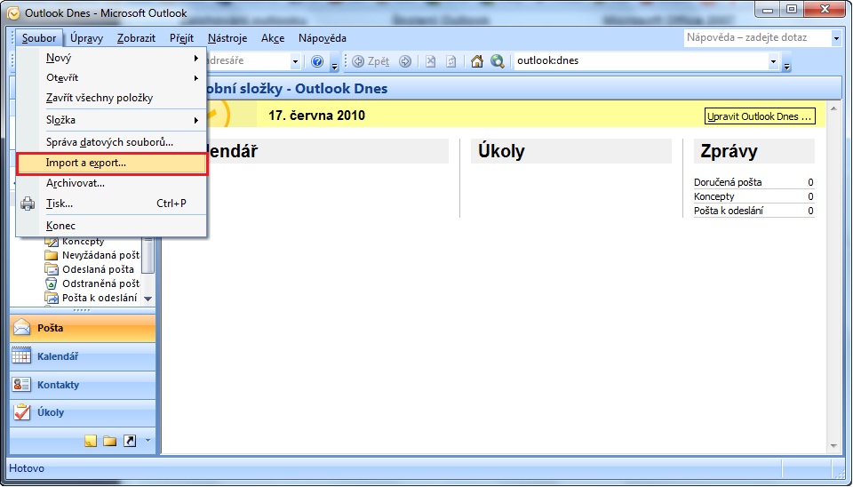Click the forward arrow navigation icon

405,61
